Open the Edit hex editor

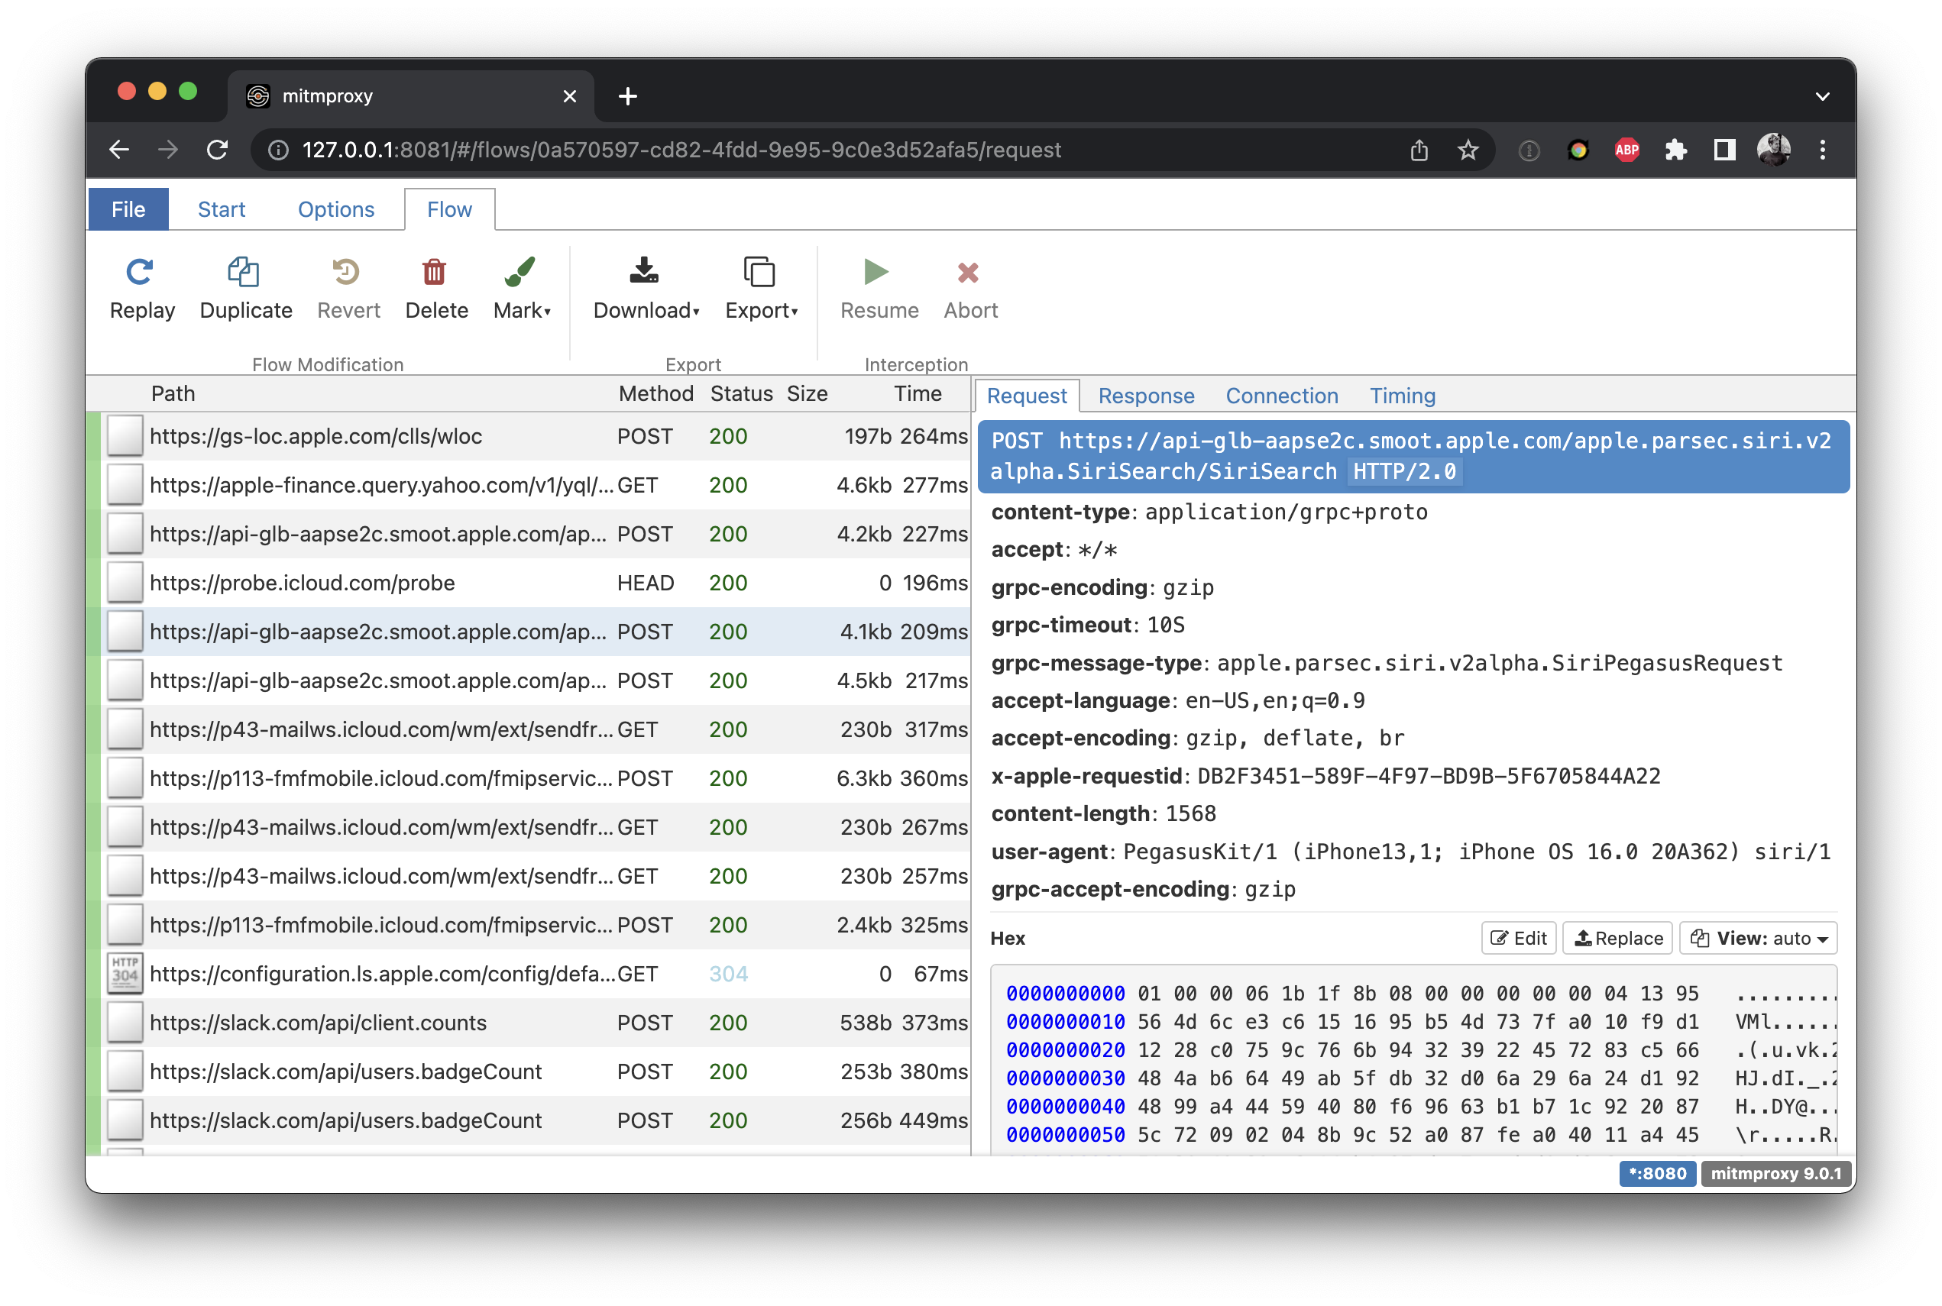click(x=1518, y=938)
